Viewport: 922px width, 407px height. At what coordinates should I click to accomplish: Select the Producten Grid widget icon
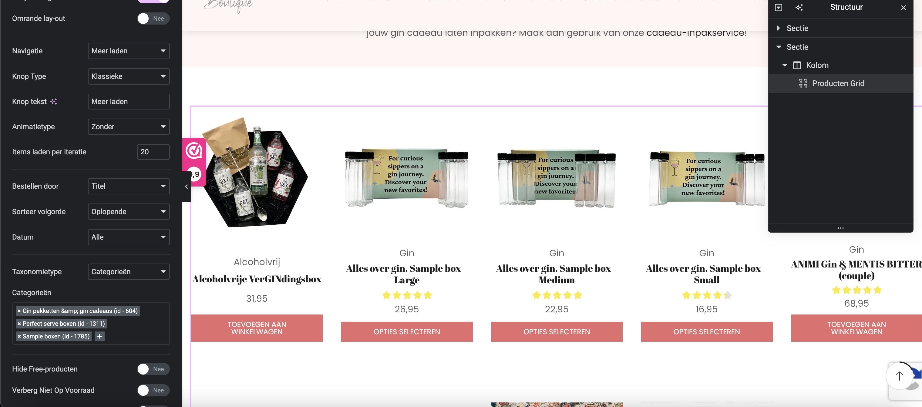coord(803,83)
